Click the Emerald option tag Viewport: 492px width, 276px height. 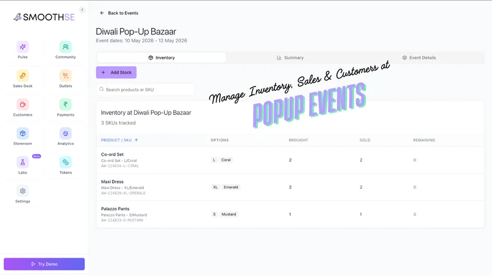(x=231, y=188)
